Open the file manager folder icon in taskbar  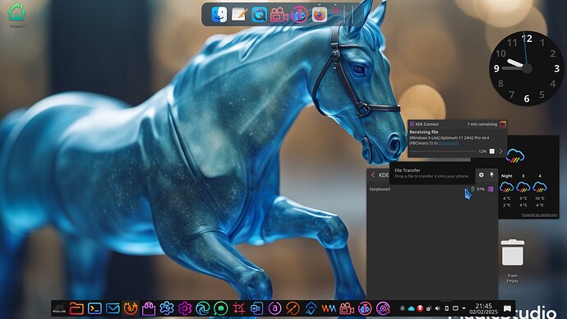(x=76, y=308)
